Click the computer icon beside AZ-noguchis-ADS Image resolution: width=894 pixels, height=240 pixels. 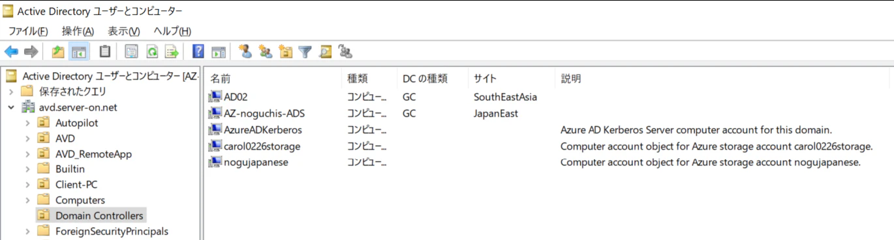[215, 113]
